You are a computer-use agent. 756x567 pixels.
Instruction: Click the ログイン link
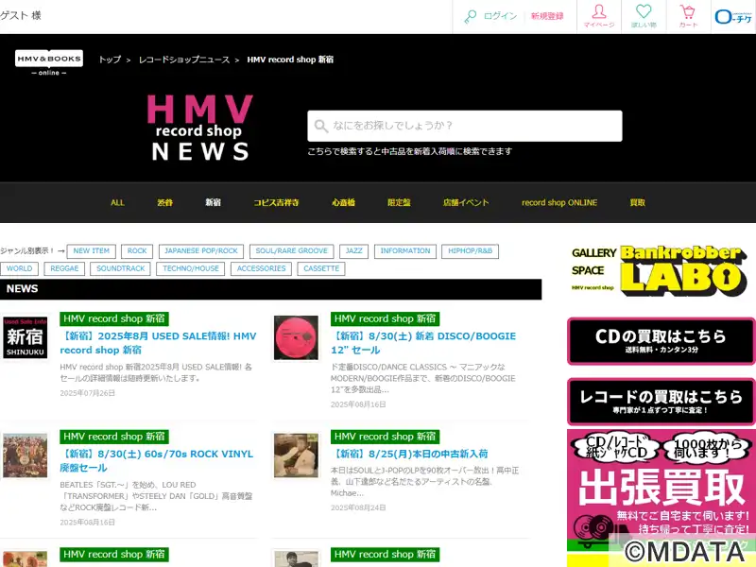tap(500, 16)
